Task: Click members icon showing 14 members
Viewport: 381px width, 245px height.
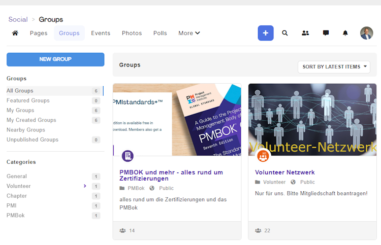Action: (123, 230)
